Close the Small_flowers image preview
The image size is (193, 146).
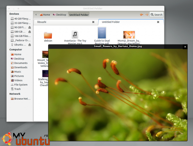coord(185,47)
